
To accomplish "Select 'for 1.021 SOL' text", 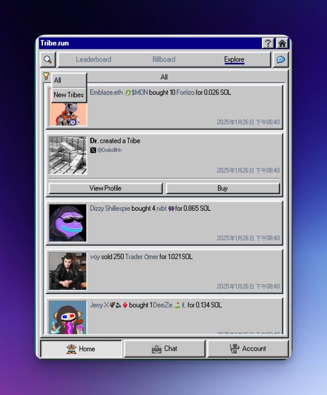I will 176,257.
